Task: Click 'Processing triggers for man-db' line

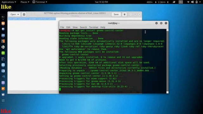Action: click(89, 84)
